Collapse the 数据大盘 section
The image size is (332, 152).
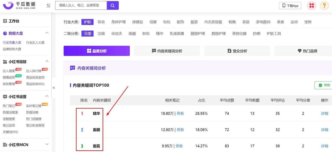pos(47,33)
